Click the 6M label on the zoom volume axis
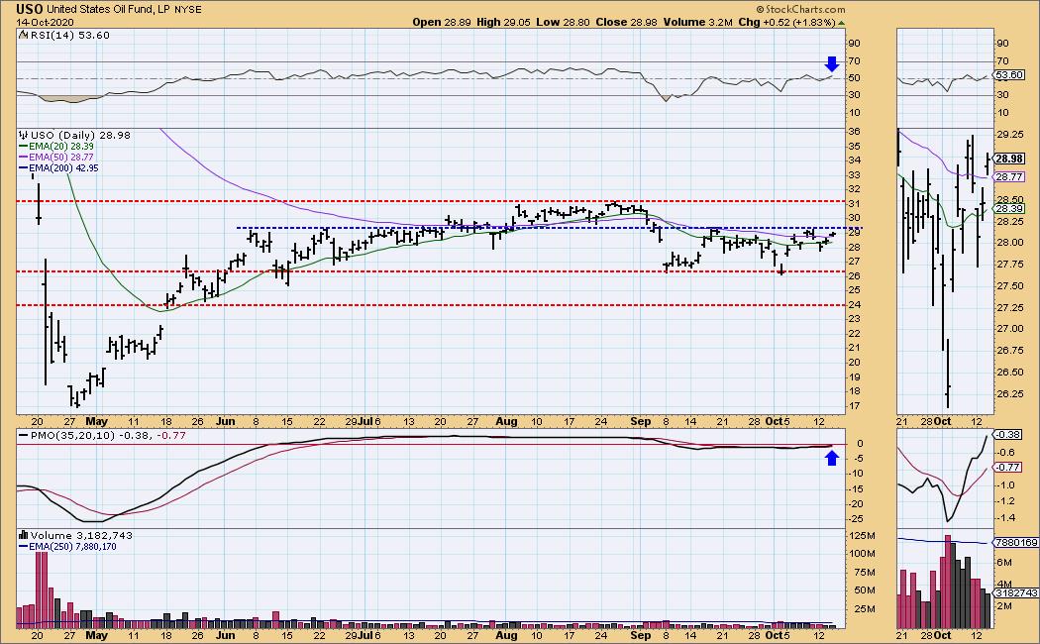Viewport: 1040px width, 644px height. click(1004, 563)
